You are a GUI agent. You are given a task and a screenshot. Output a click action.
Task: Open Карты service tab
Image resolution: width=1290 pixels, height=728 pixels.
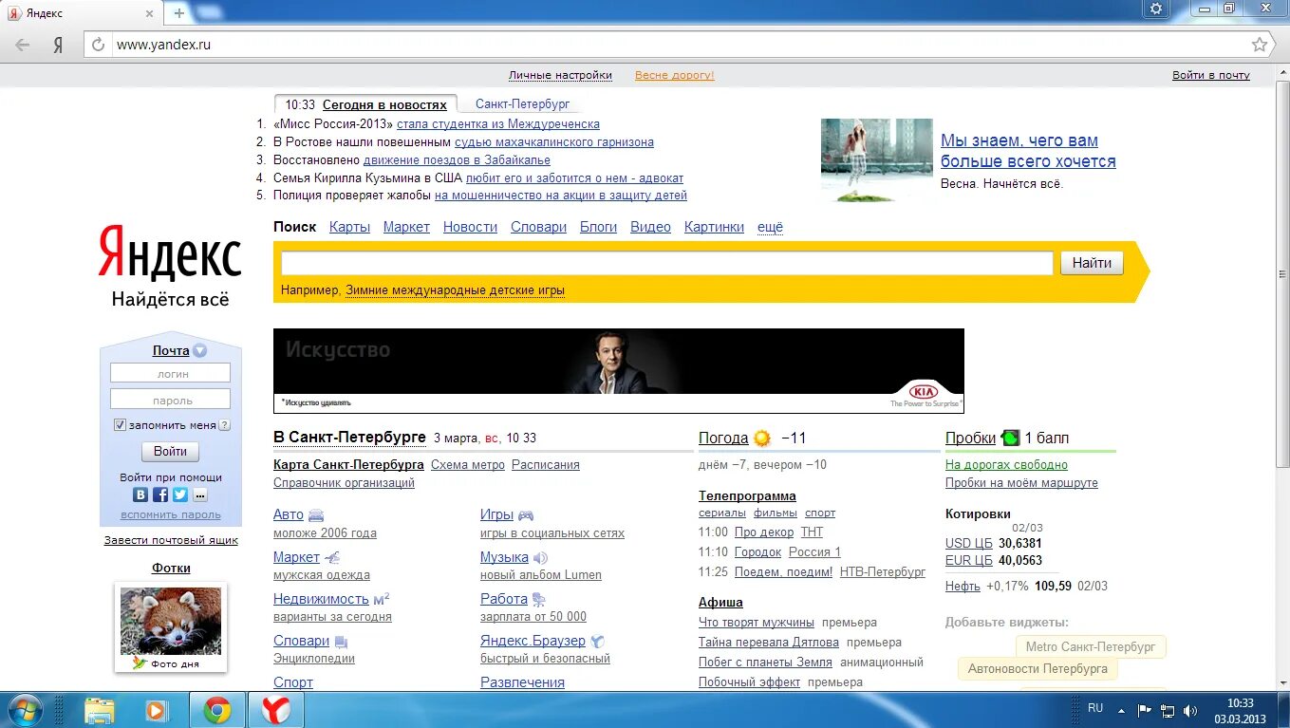point(349,227)
